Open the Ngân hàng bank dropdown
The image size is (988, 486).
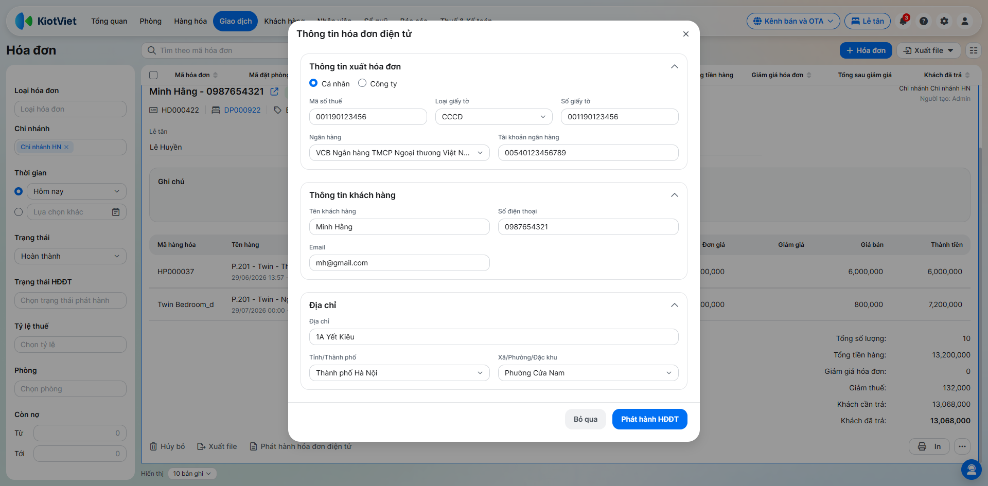pyautogui.click(x=399, y=153)
